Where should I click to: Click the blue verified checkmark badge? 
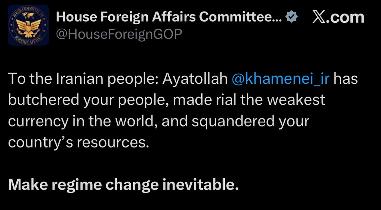point(291,17)
